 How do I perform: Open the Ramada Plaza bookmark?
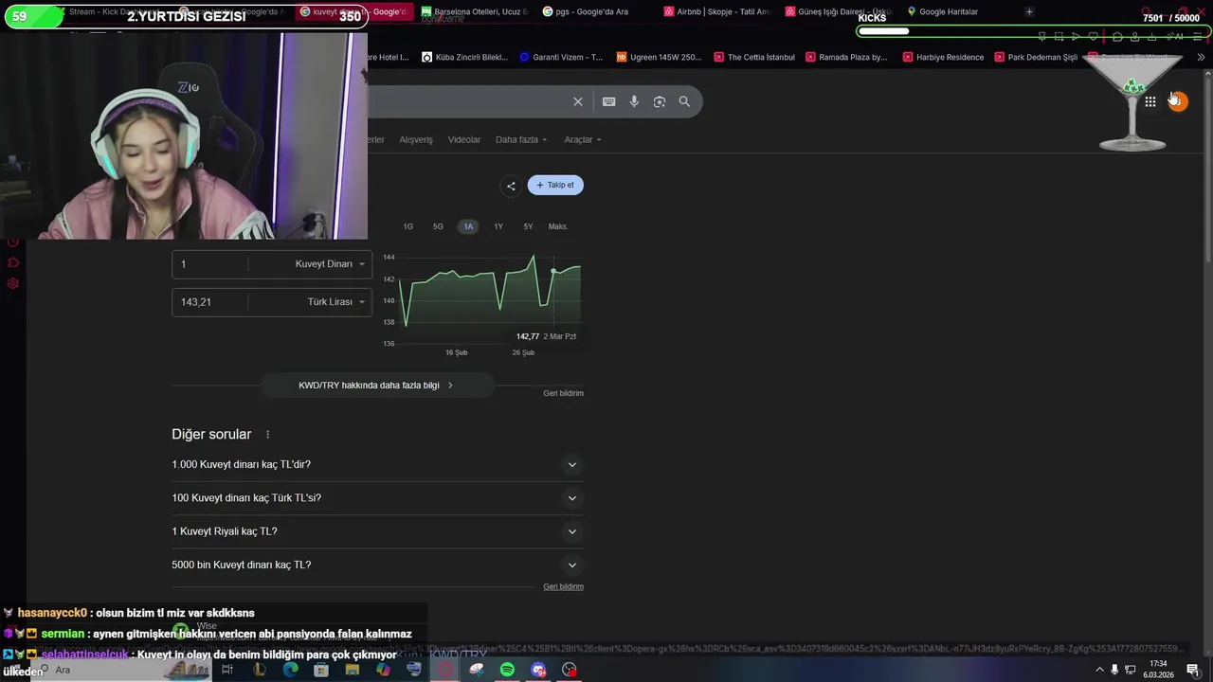coord(846,57)
